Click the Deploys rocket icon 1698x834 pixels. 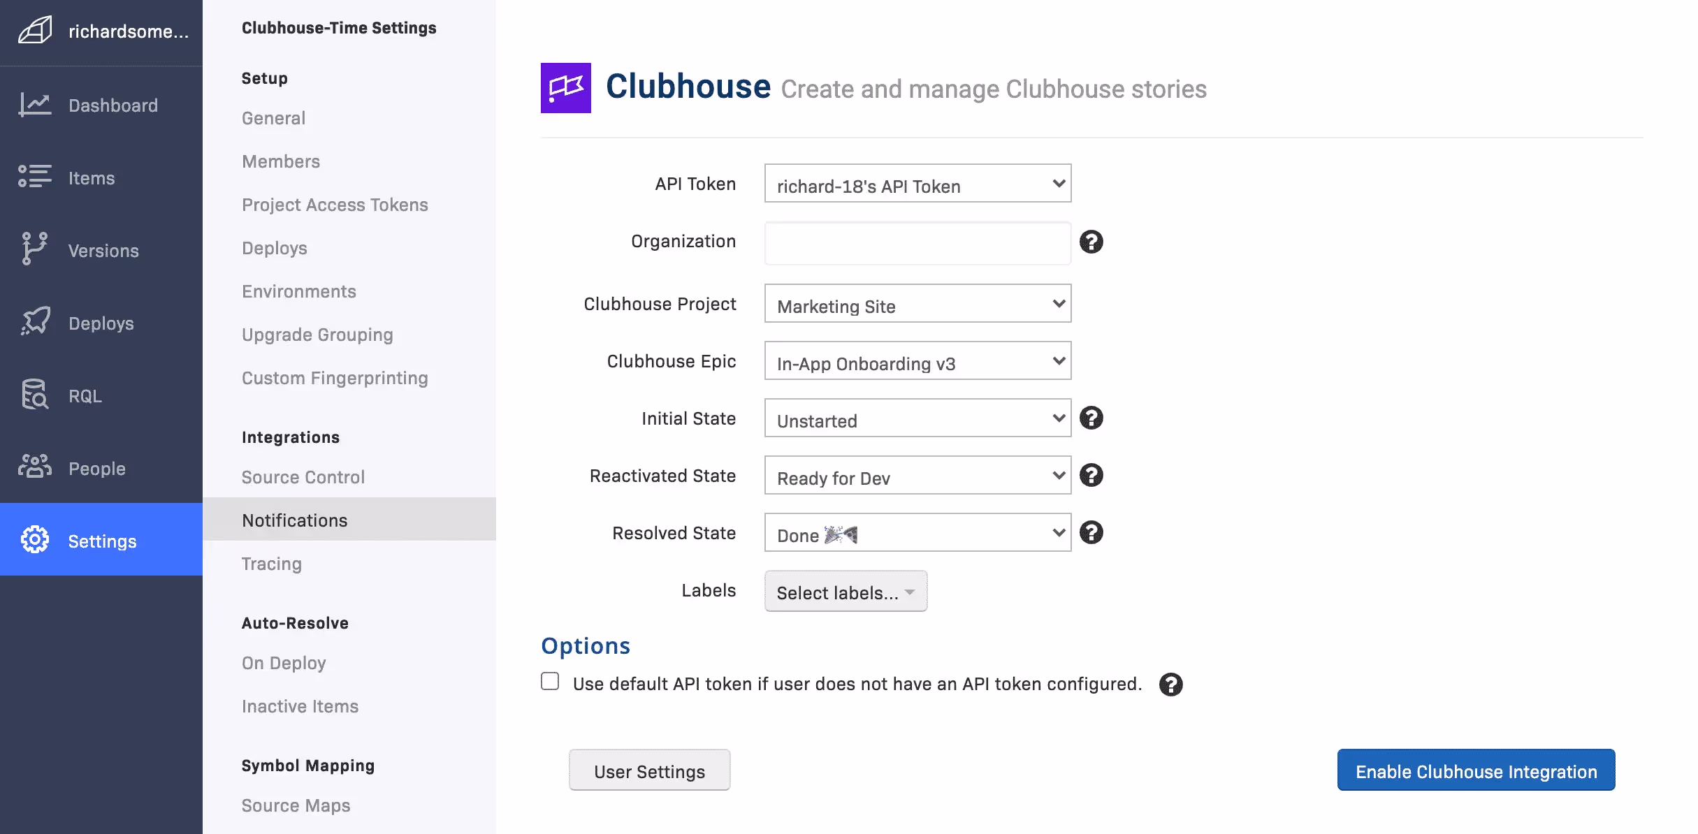pos(35,322)
